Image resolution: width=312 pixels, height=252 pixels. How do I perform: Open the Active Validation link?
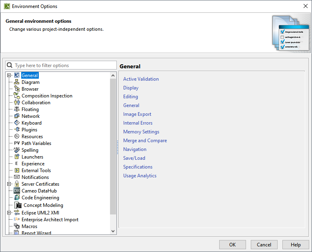coord(141,79)
